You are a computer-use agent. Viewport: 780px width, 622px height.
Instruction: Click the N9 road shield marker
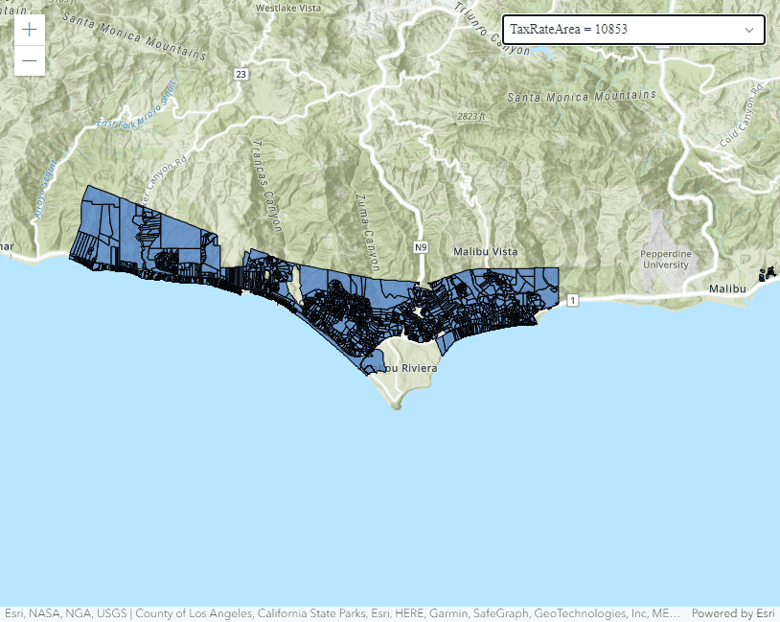click(421, 247)
